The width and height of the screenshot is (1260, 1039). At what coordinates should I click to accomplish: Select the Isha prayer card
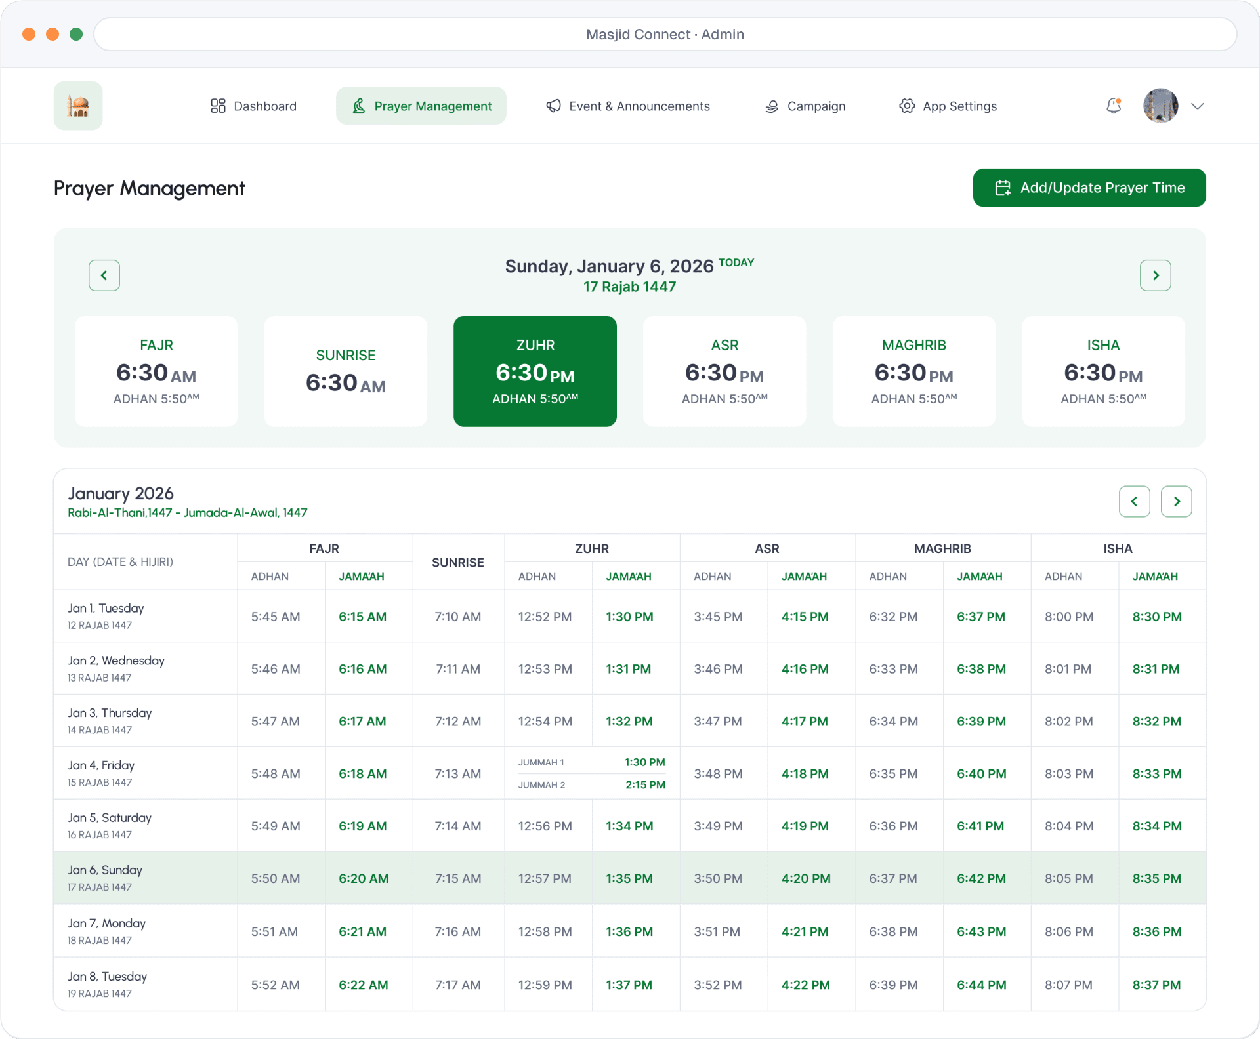[1104, 371]
